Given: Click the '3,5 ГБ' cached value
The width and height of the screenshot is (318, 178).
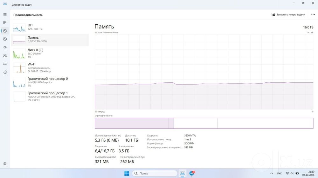Looking at the screenshot, I should point(124,151).
